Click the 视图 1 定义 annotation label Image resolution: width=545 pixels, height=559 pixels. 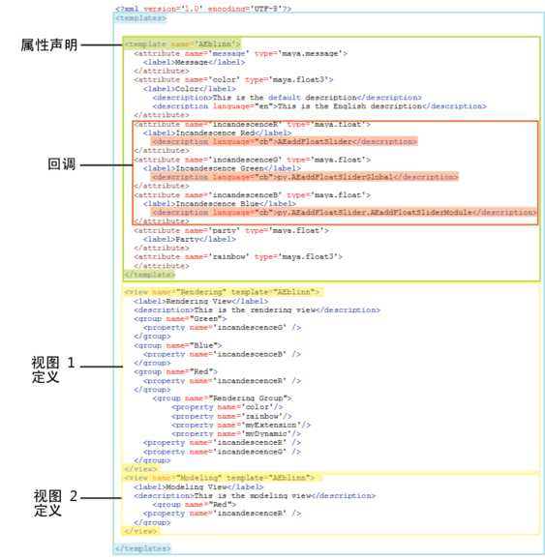pyautogui.click(x=53, y=369)
